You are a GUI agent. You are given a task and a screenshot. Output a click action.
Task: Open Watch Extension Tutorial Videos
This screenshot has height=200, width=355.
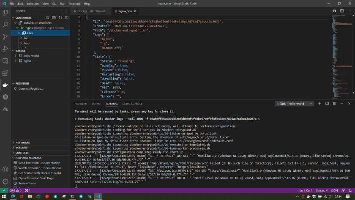[40, 168]
